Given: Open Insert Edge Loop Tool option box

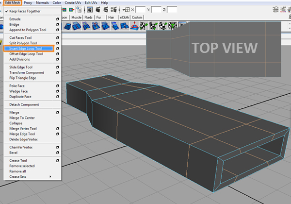Looking at the screenshot, I should (x=58, y=48).
